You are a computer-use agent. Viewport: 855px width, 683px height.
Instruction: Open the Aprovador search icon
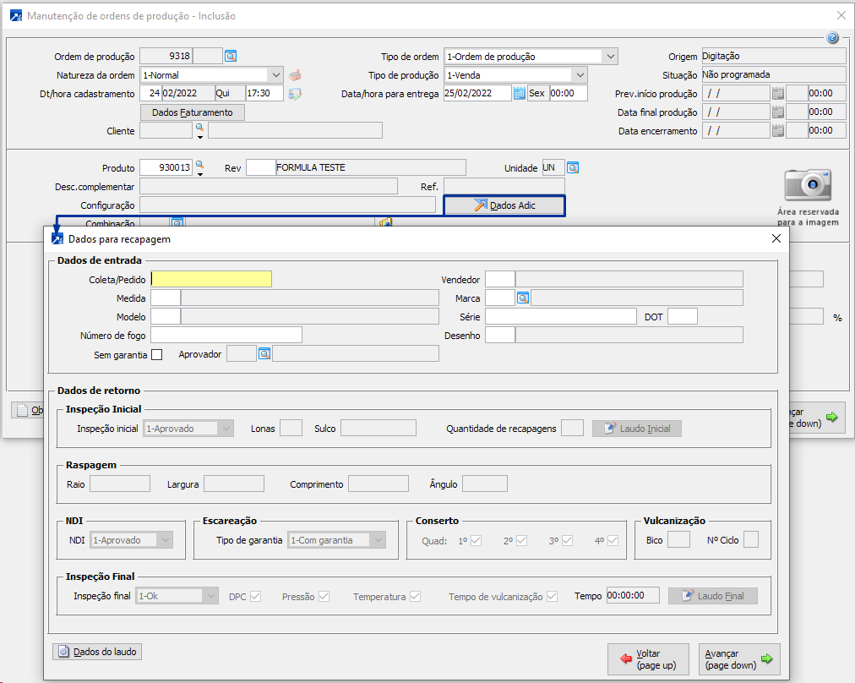(x=264, y=354)
